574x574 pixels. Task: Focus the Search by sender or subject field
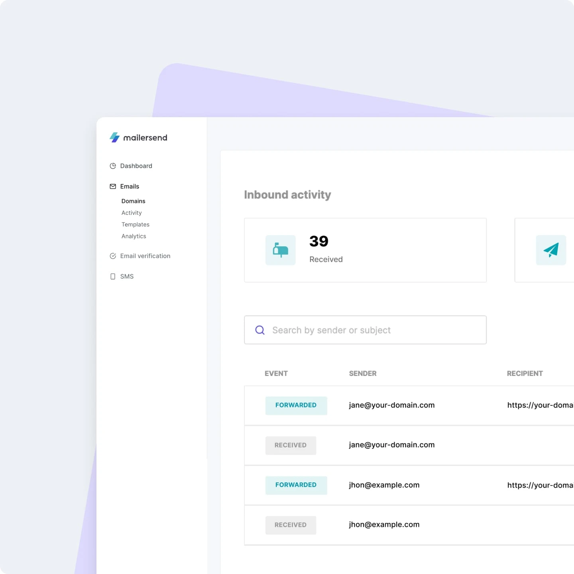point(365,330)
